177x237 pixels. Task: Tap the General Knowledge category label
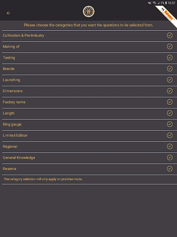pos(19,158)
